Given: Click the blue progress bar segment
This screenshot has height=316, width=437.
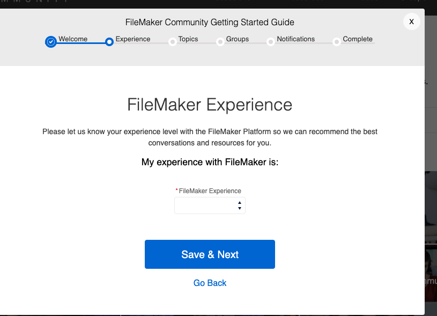Looking at the screenshot, I should 81,43.
